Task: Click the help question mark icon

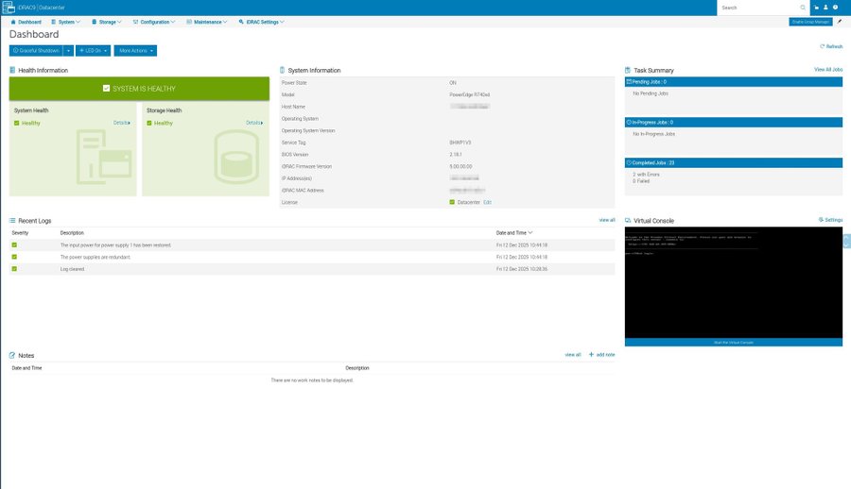Action: pyautogui.click(x=835, y=8)
